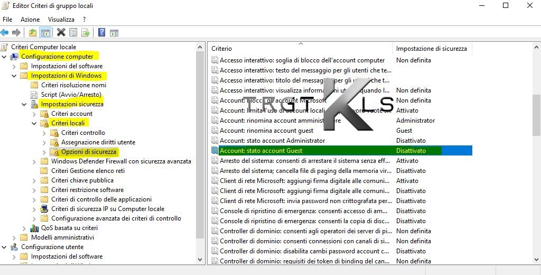
Task: Collapse the Configurazione computer node
Action: 4,57
